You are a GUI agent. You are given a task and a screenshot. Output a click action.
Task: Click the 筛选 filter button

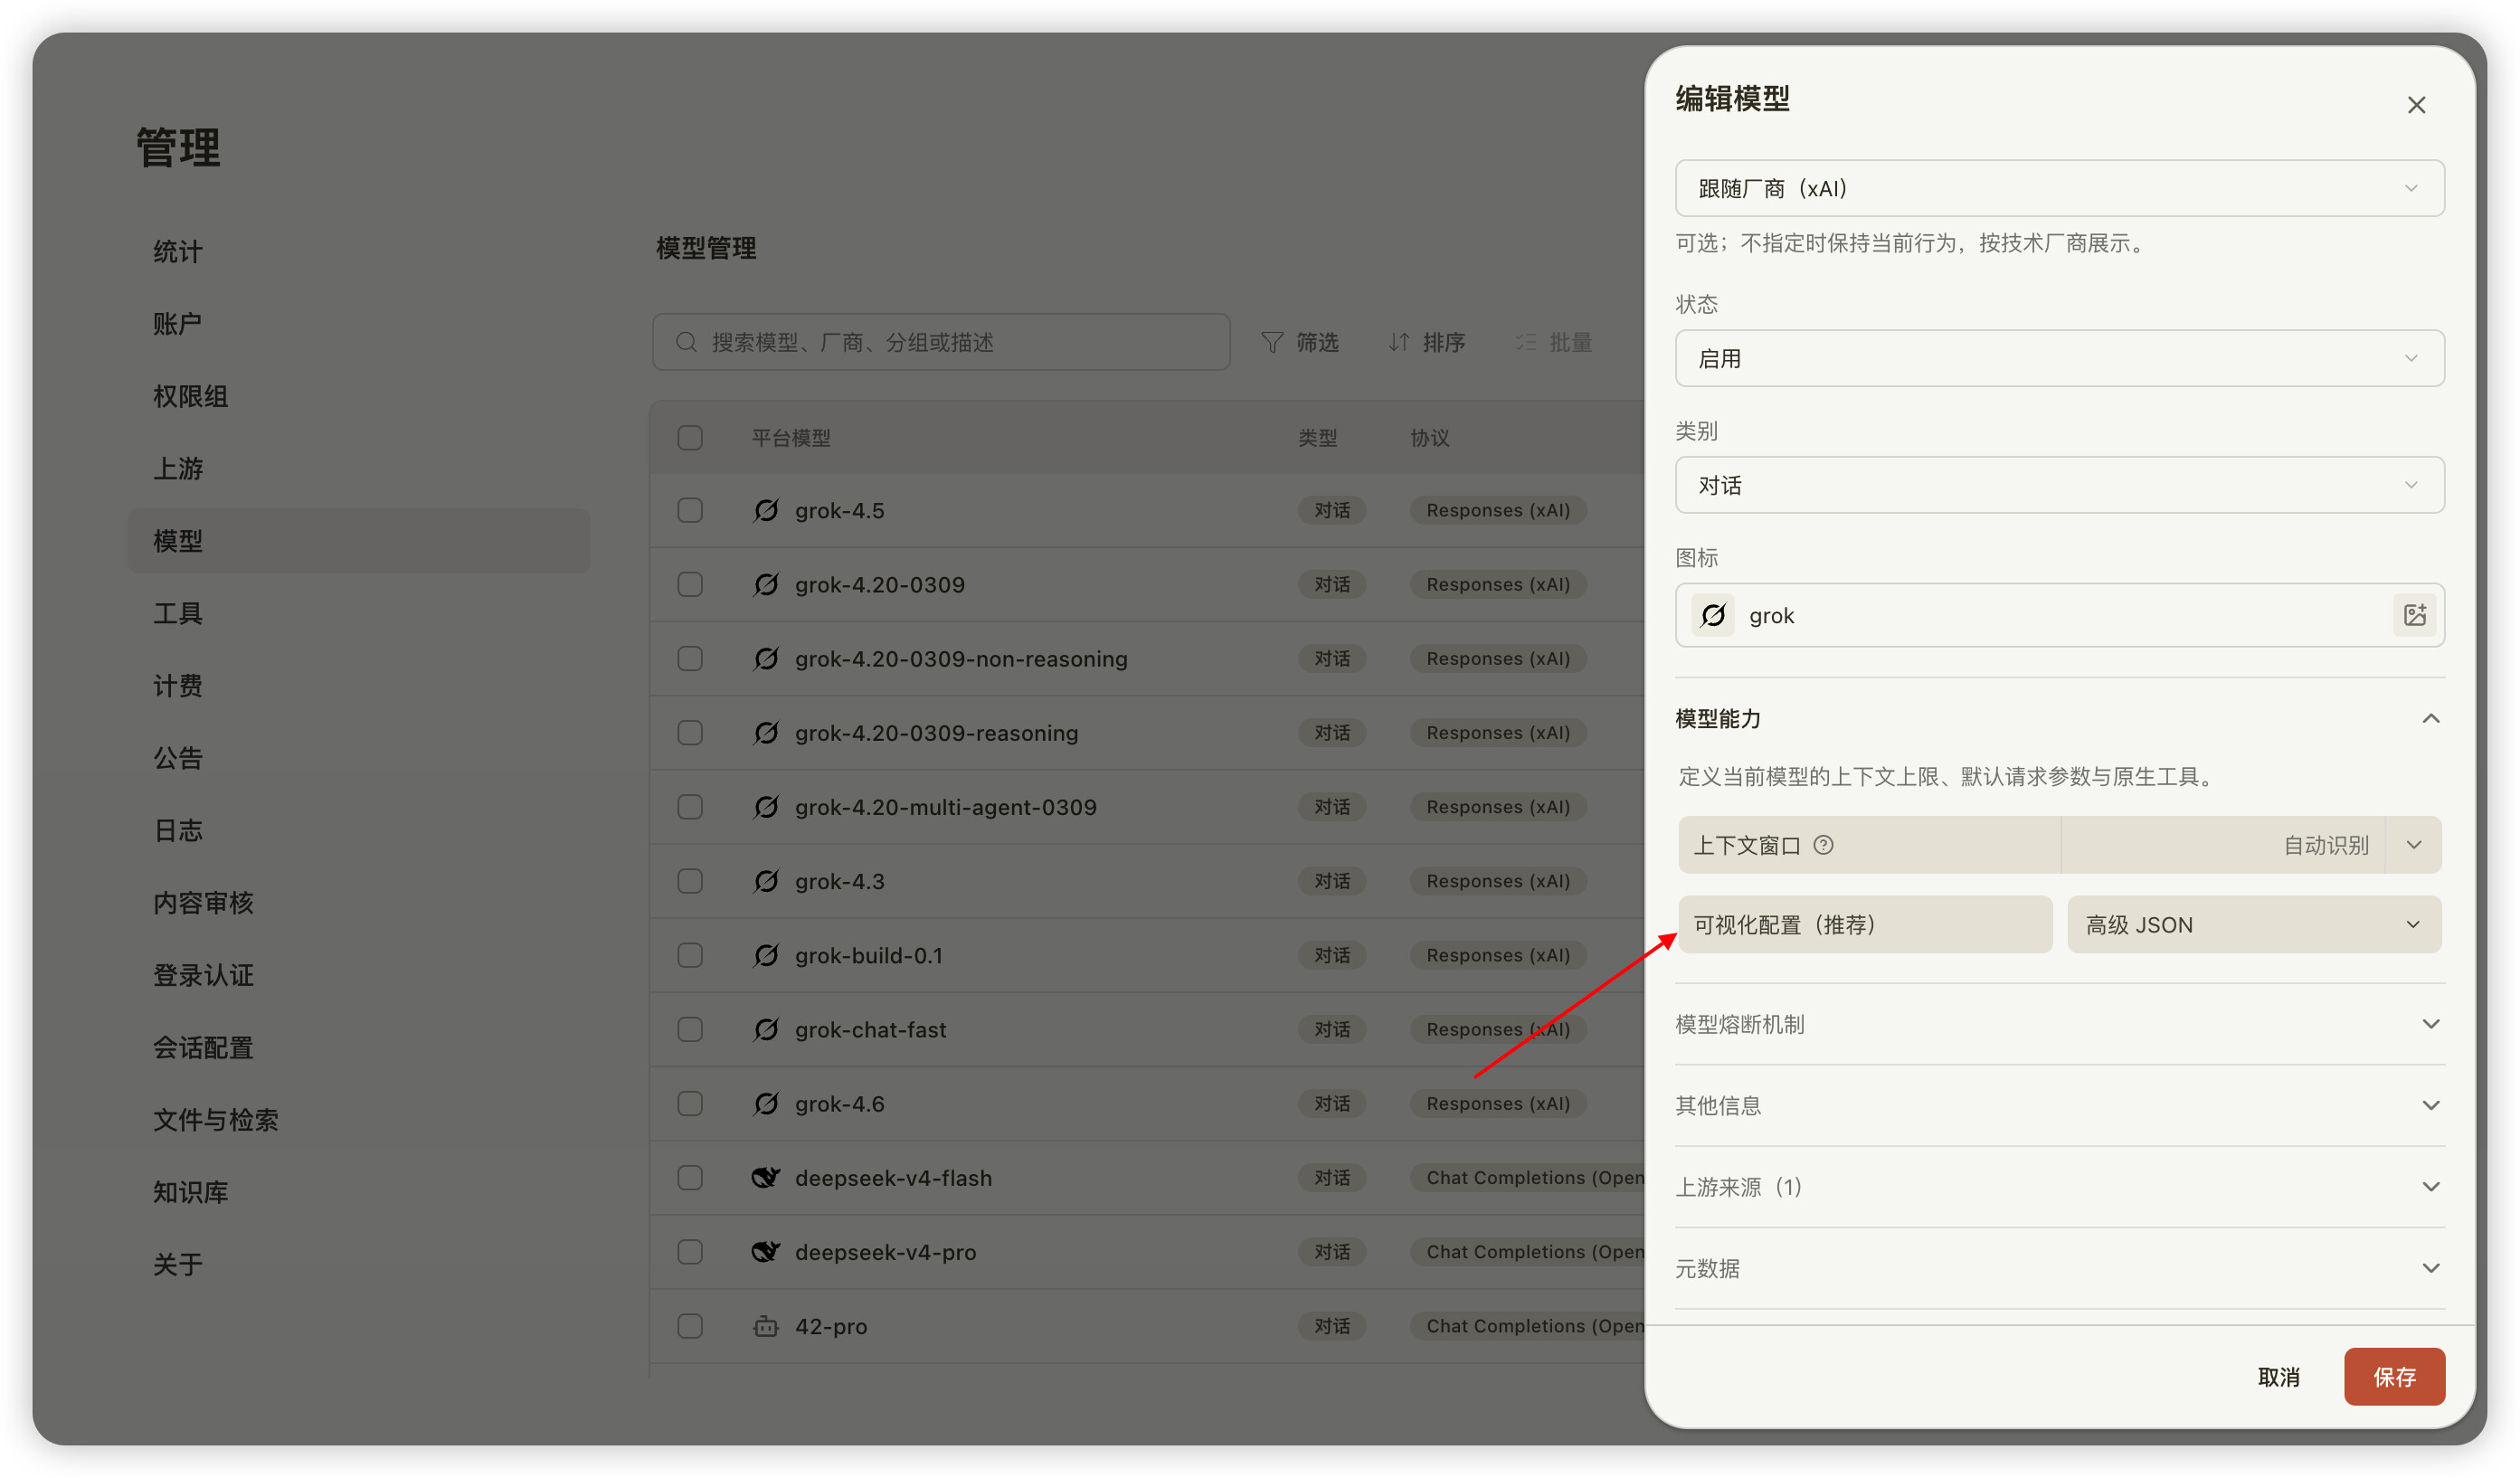pos(1299,342)
